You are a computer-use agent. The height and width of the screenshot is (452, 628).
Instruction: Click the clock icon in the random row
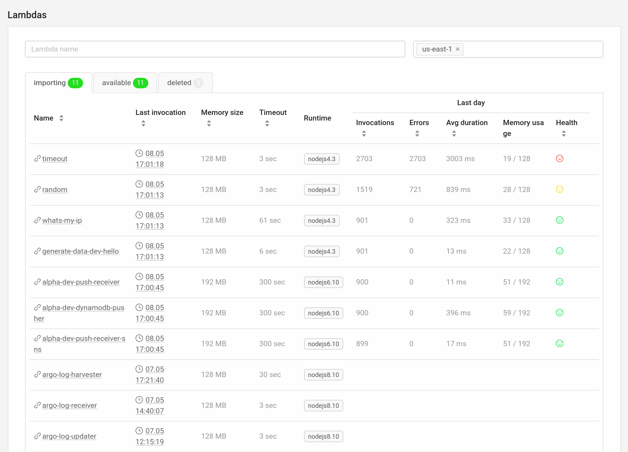click(x=139, y=184)
